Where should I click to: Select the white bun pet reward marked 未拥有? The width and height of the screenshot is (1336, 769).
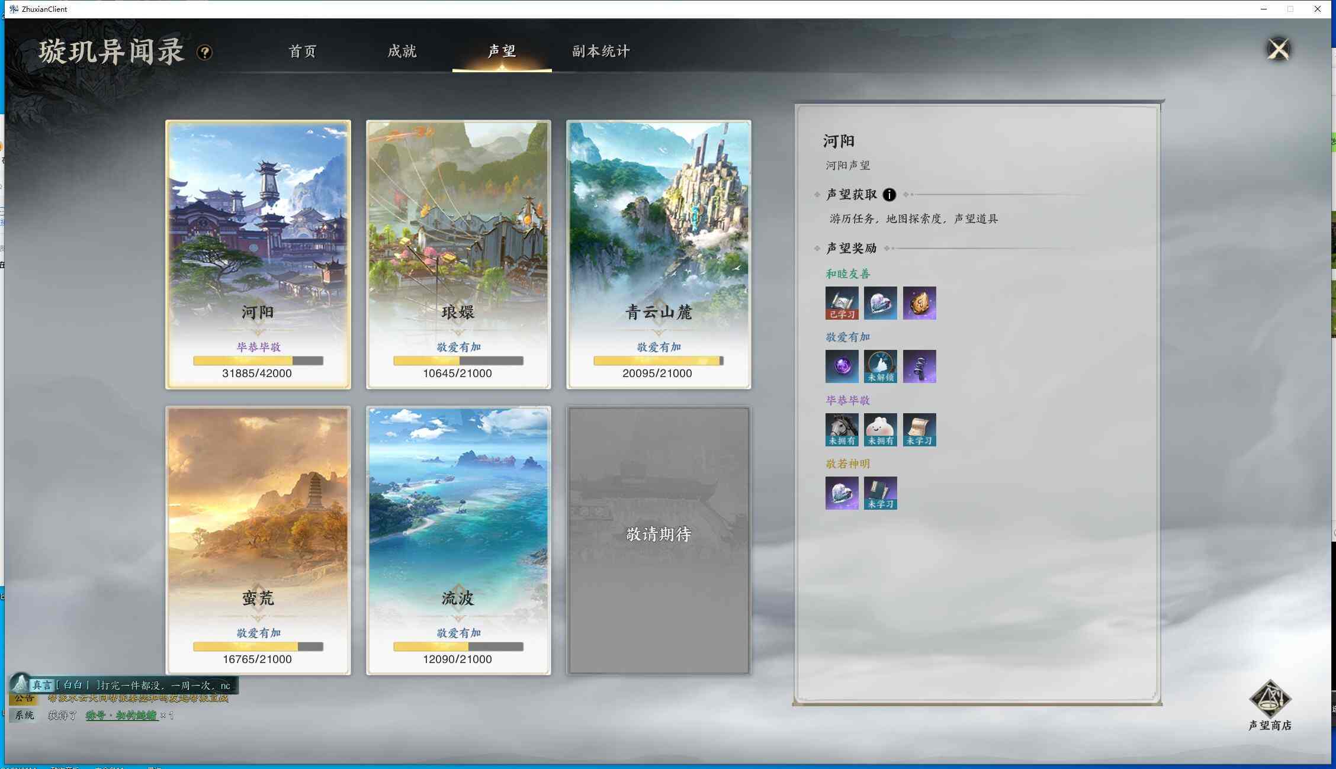point(880,430)
